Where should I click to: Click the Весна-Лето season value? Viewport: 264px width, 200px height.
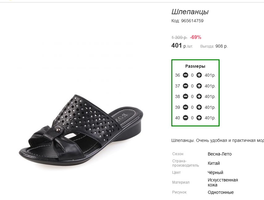click(x=220, y=154)
